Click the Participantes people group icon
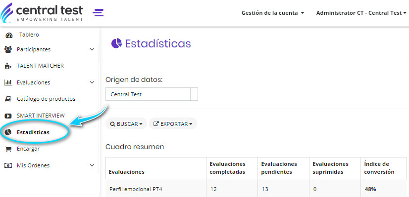Screen dimensions: 409x197 tap(8, 49)
